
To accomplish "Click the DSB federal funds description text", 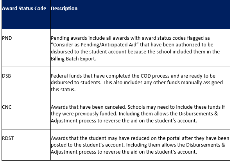I will 137,83.
